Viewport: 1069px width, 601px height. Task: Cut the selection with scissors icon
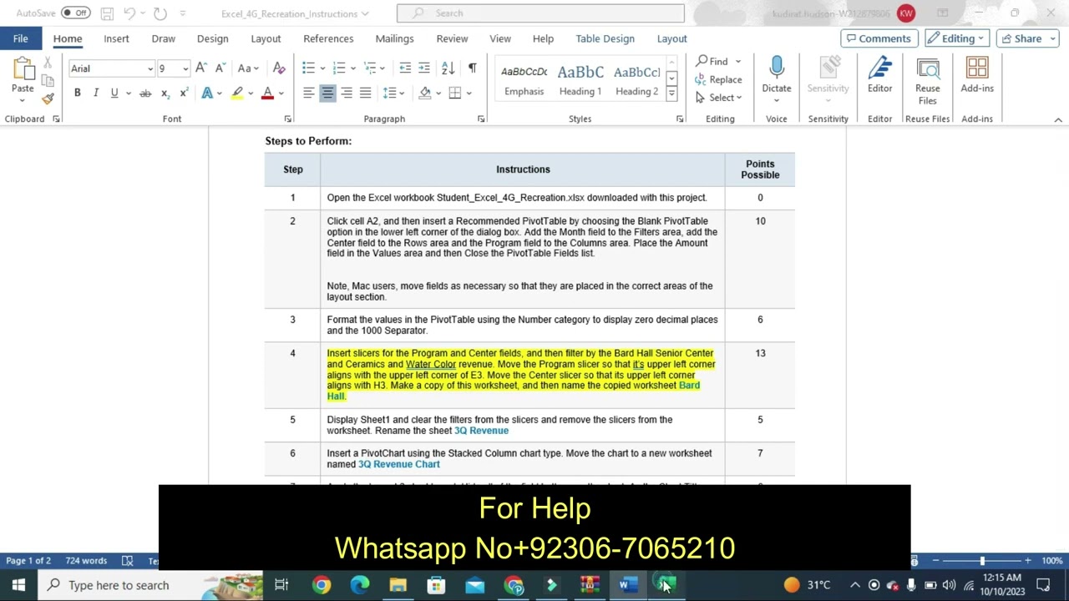click(48, 63)
